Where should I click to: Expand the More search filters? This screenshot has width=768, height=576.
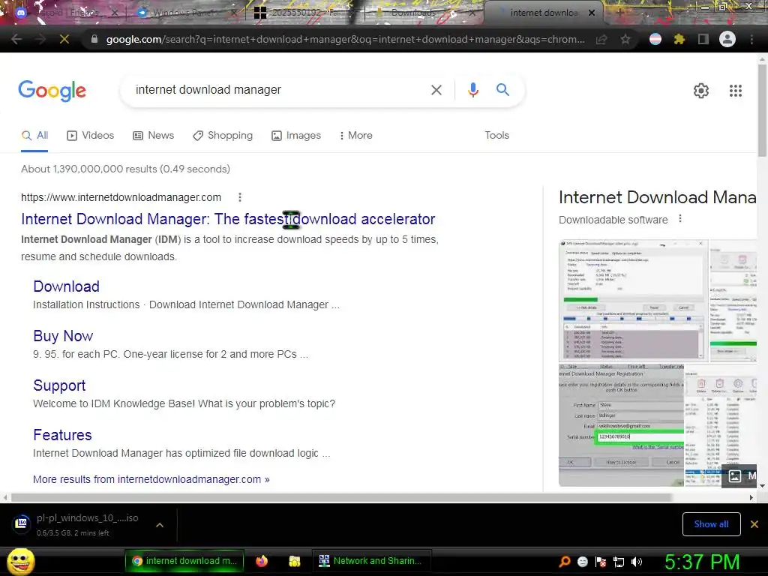[356, 136]
